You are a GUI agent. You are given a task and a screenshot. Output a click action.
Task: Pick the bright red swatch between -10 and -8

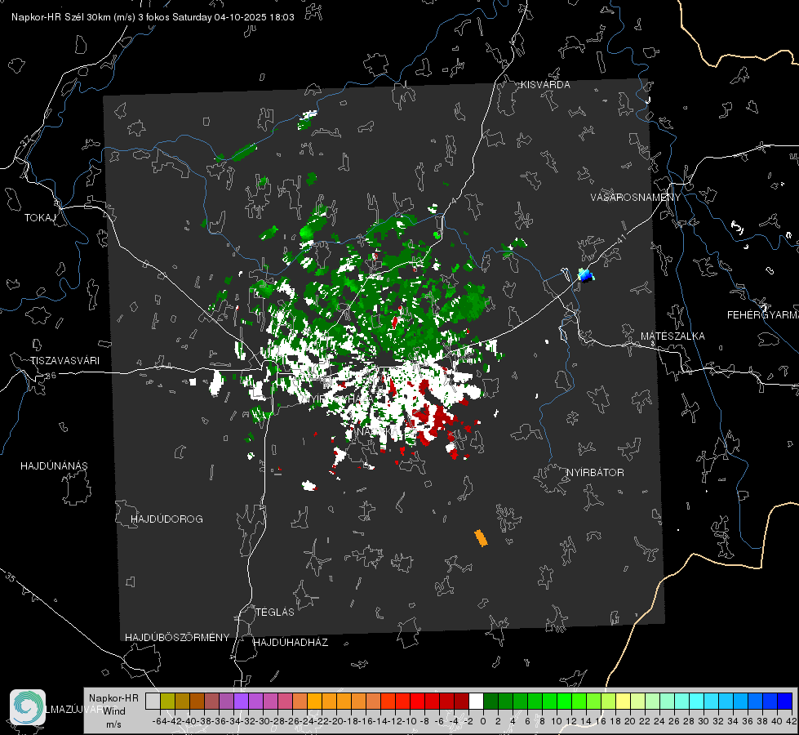[x=417, y=701]
